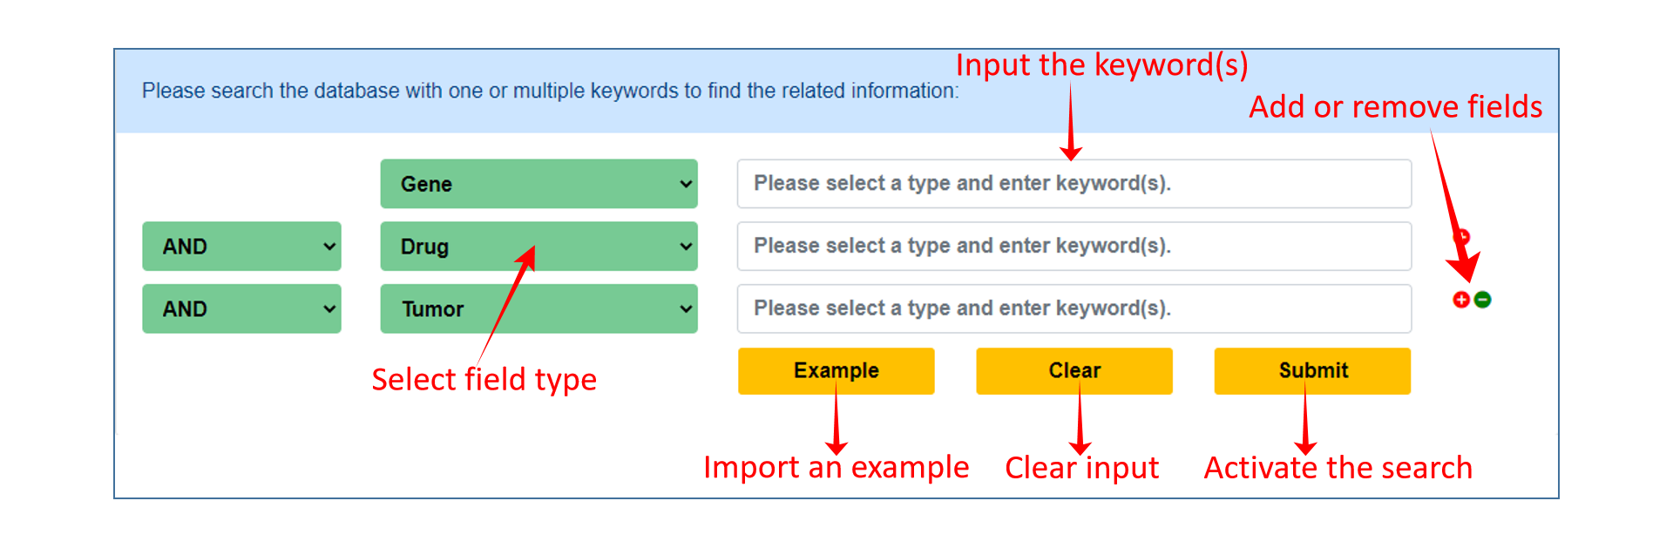Screen dimensions: 1673x555
Task: Click the red plus icon beside the Tumor row
Action: (1461, 300)
